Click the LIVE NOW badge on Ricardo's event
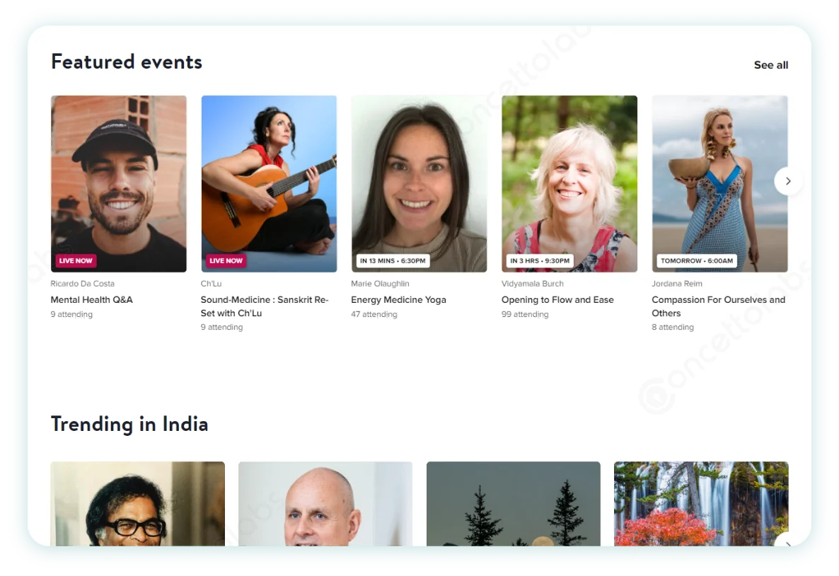 76,260
